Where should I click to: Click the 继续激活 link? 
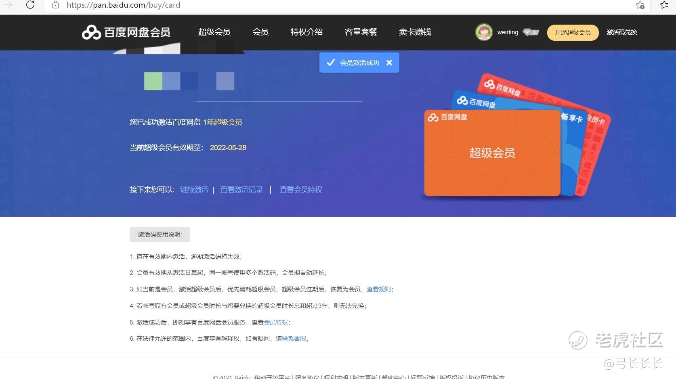[x=194, y=189]
